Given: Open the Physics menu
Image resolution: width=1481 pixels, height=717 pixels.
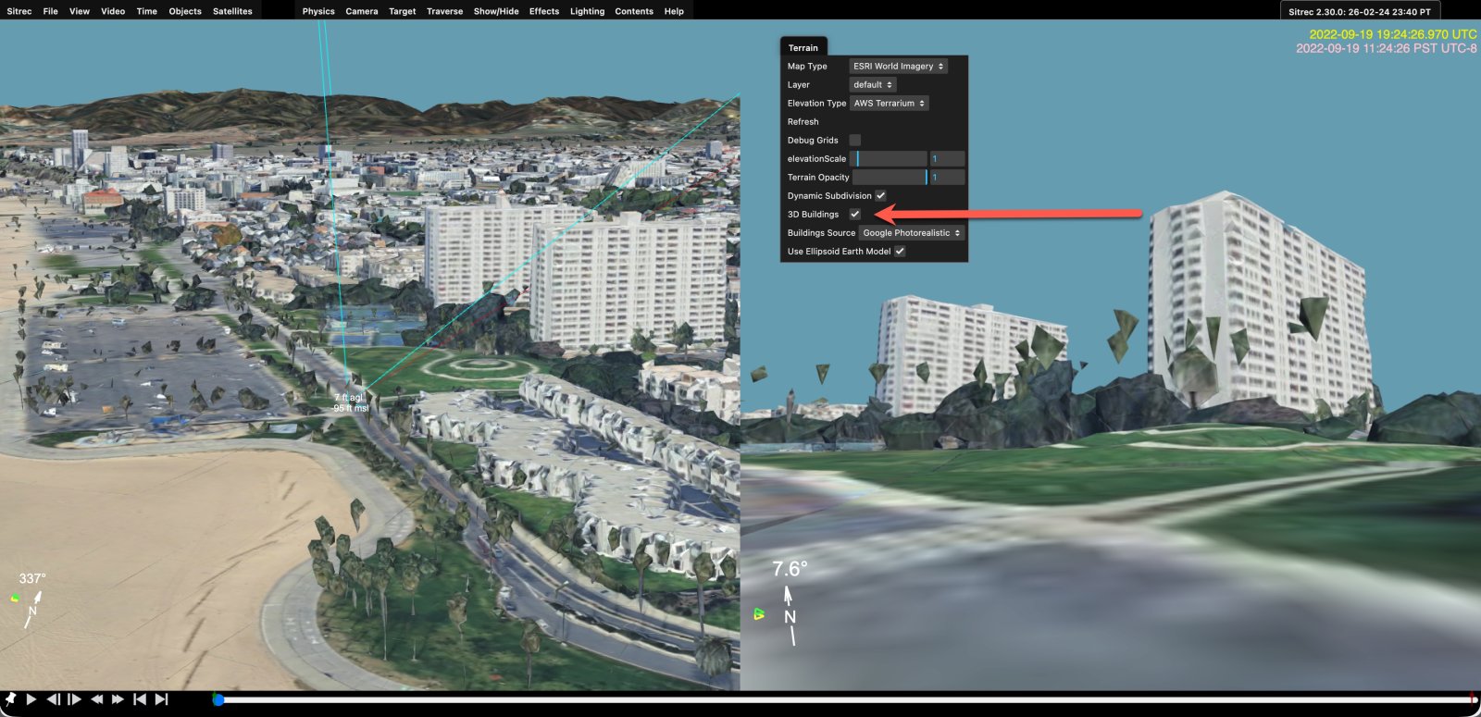Looking at the screenshot, I should (318, 11).
